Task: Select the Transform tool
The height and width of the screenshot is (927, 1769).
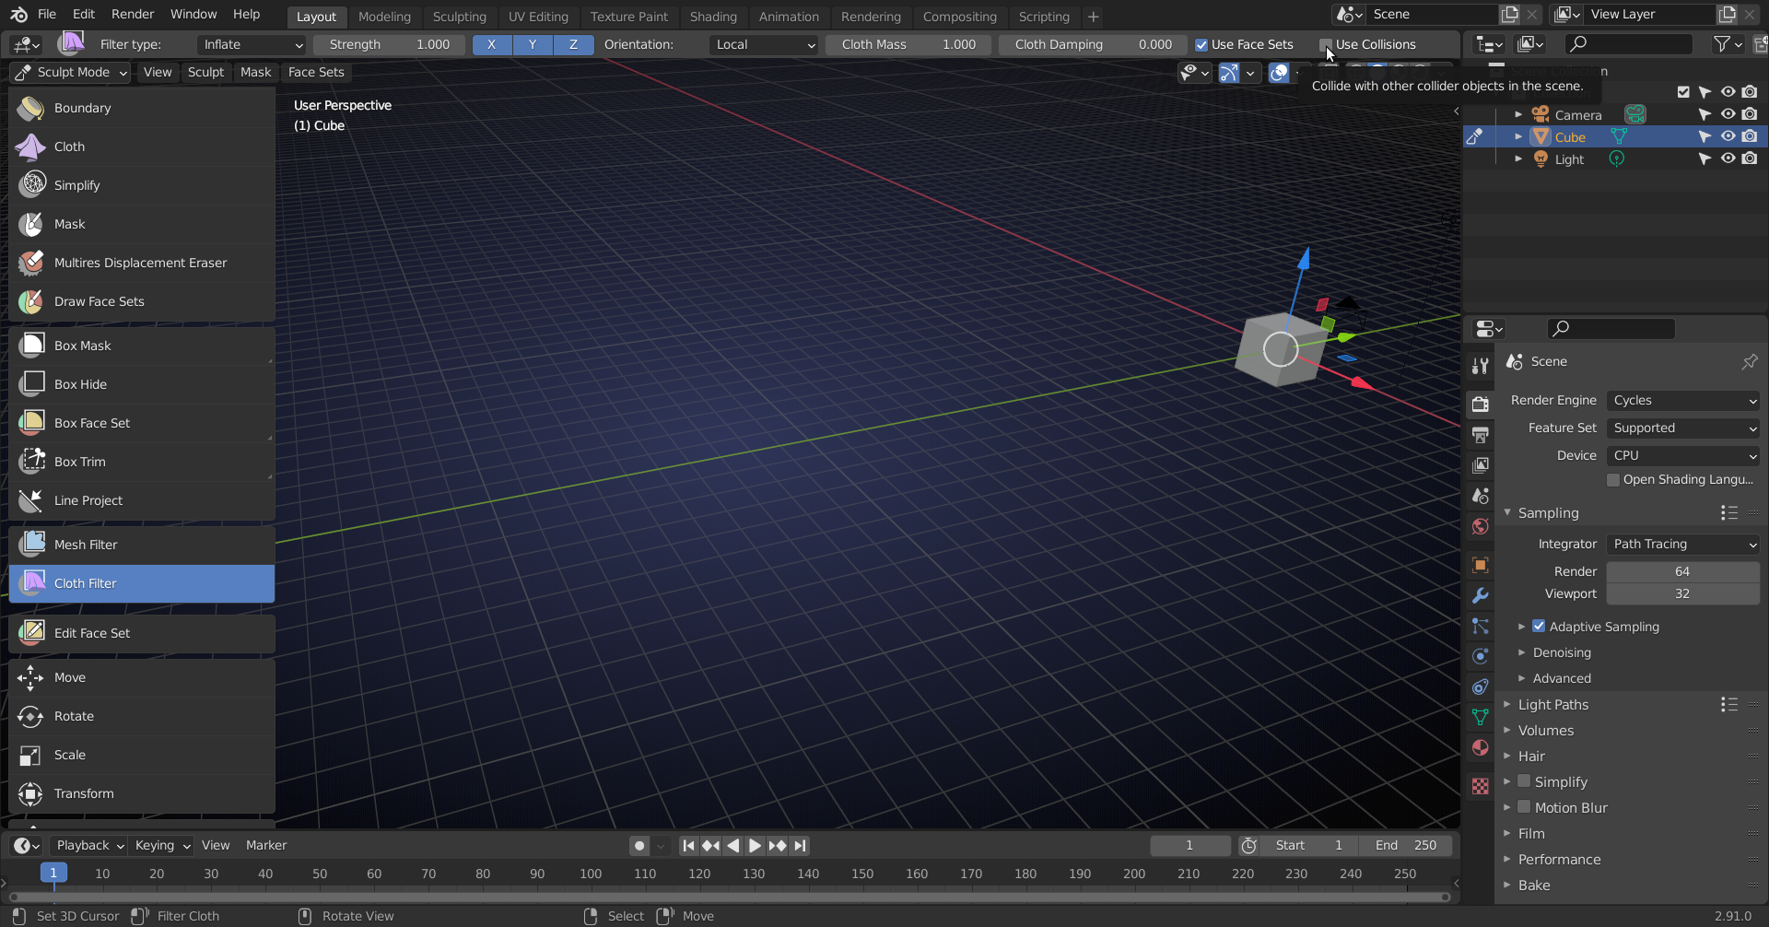Action: 84,793
